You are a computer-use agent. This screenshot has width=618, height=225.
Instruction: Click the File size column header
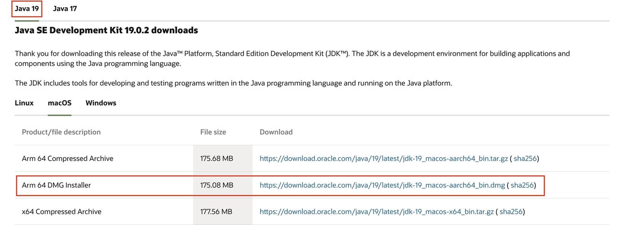(213, 132)
